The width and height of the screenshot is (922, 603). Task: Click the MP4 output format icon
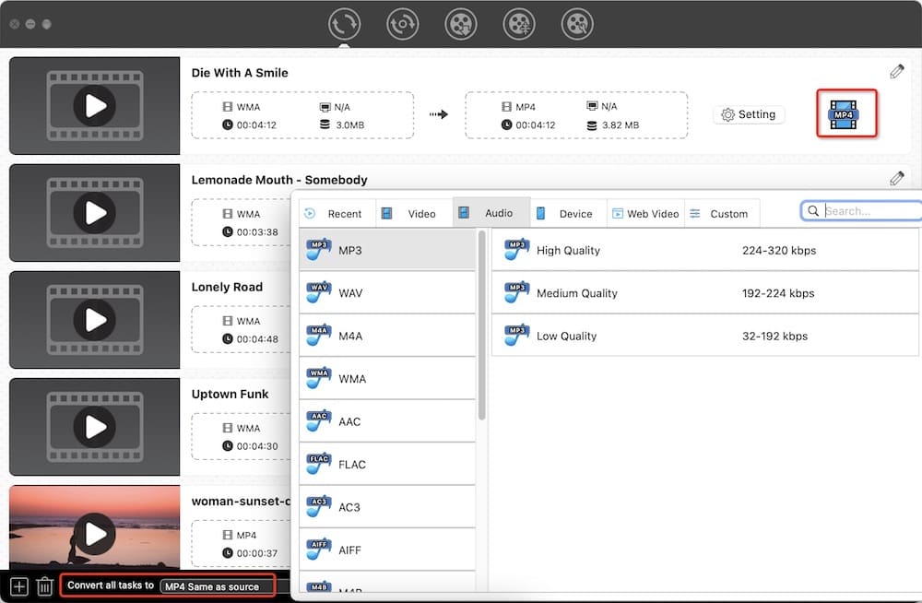[x=845, y=114]
